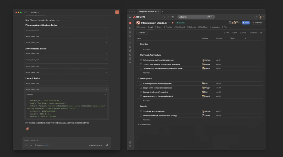Check off 'Build analytics and monitoring system' task
Screen dimensions: 283x157
[141, 84]
